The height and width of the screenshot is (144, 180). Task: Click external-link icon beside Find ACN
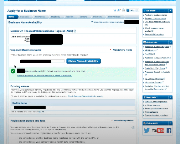154,54
